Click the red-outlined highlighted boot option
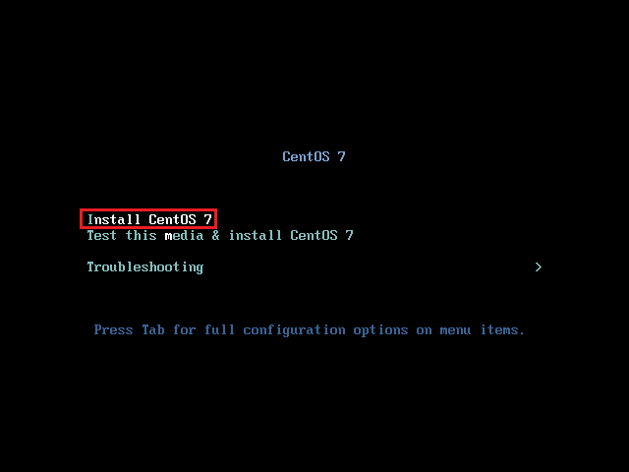629x472 pixels. click(x=148, y=219)
